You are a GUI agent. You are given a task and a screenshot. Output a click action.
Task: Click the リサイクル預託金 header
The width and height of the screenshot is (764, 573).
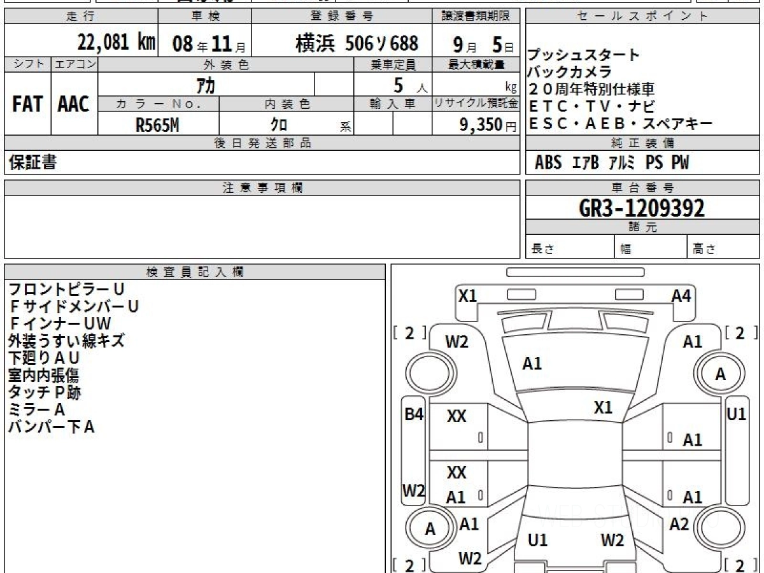[x=476, y=104]
